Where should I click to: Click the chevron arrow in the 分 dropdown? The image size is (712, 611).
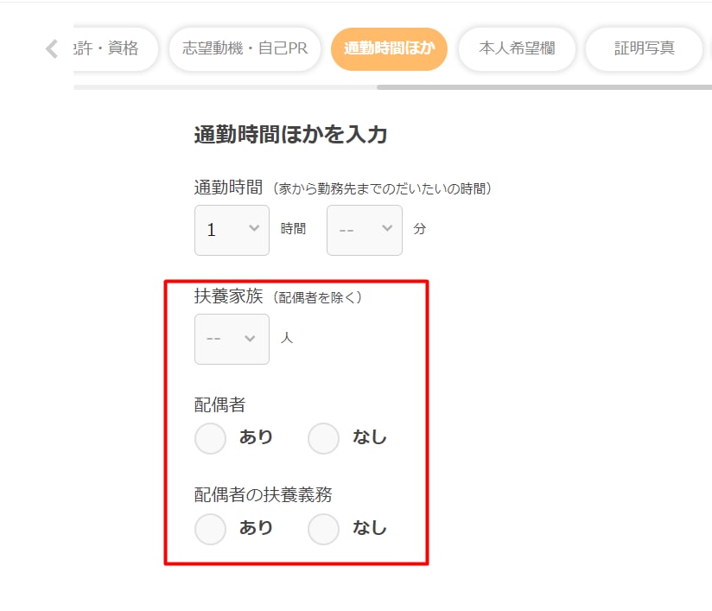(386, 228)
